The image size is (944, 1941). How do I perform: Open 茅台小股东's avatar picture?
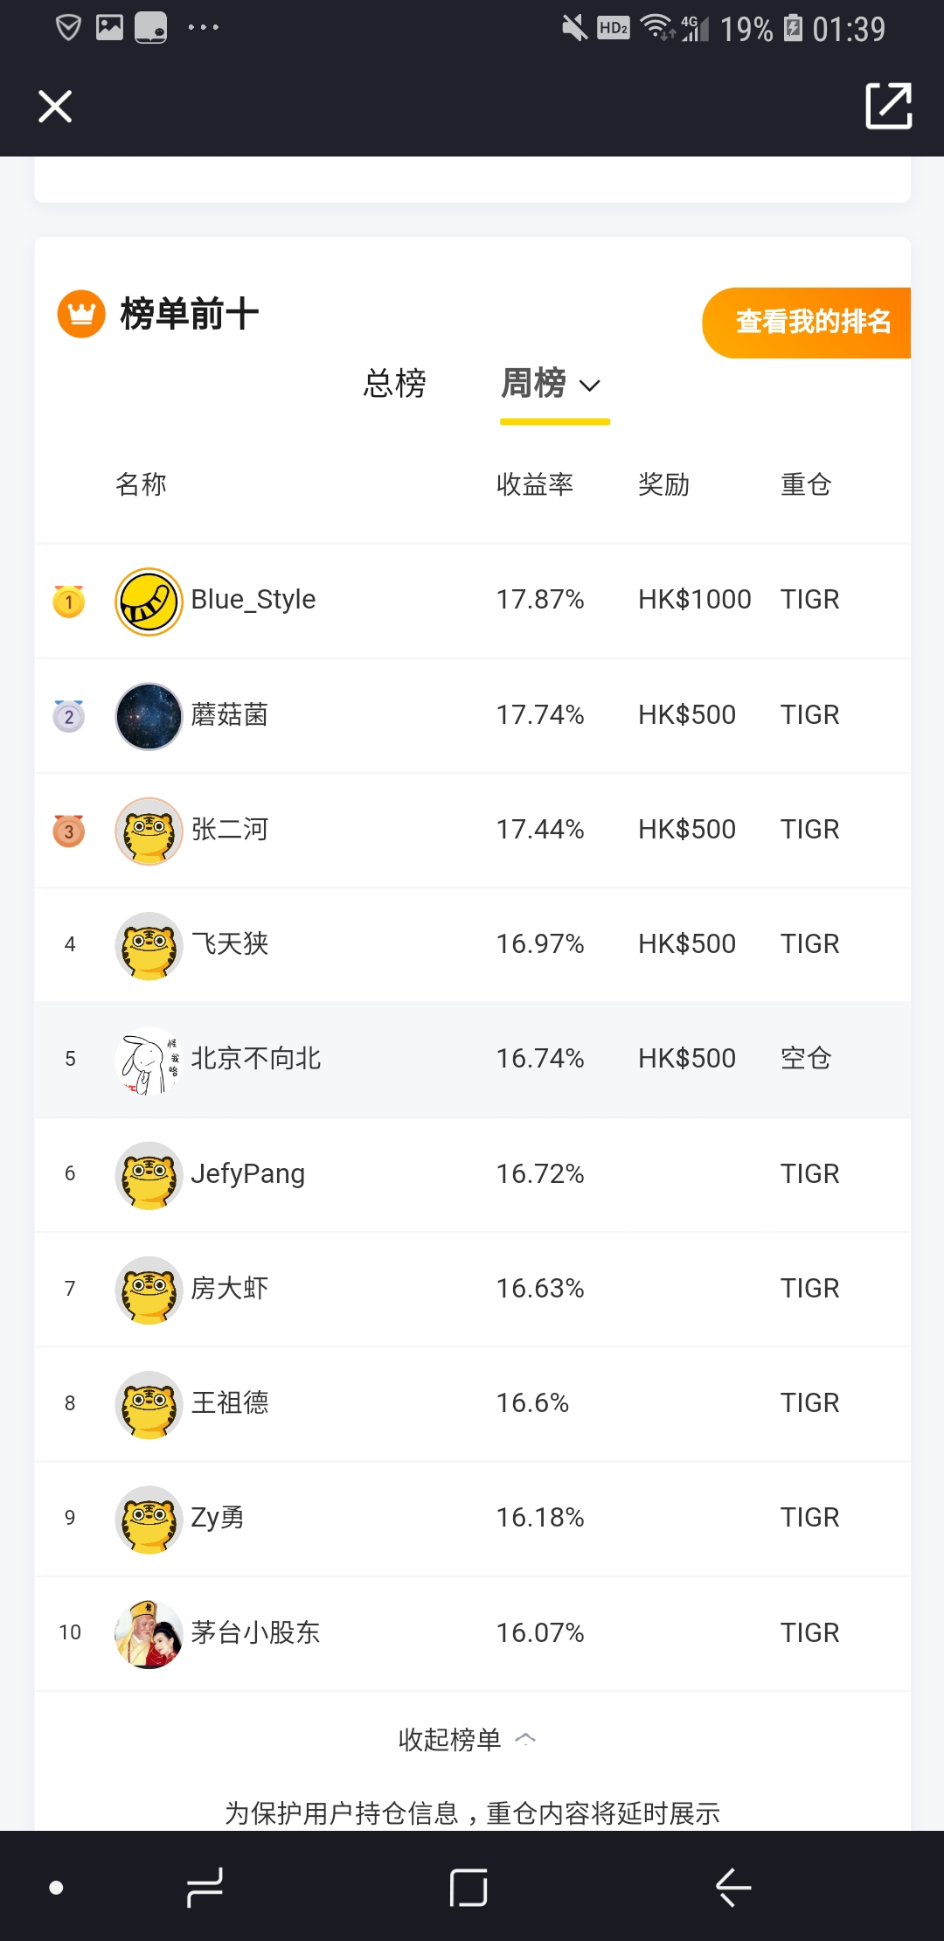(x=149, y=1634)
